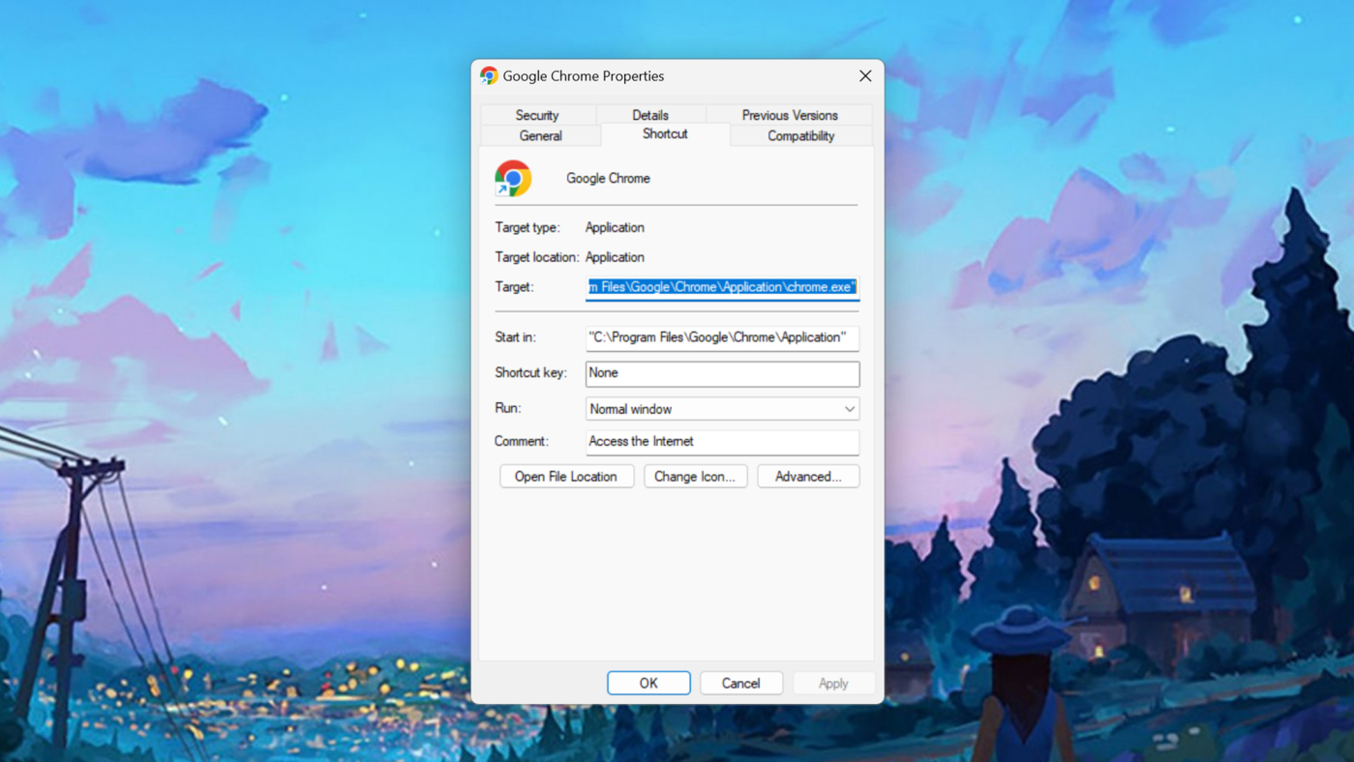Cancel the properties dialog

(740, 683)
